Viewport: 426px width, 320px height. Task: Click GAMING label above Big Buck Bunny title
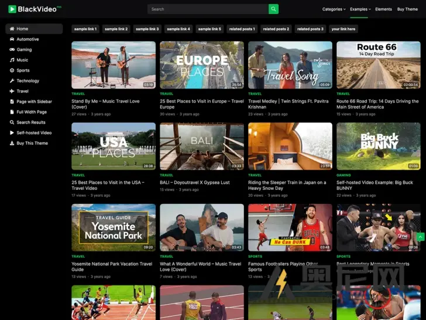pos(343,175)
